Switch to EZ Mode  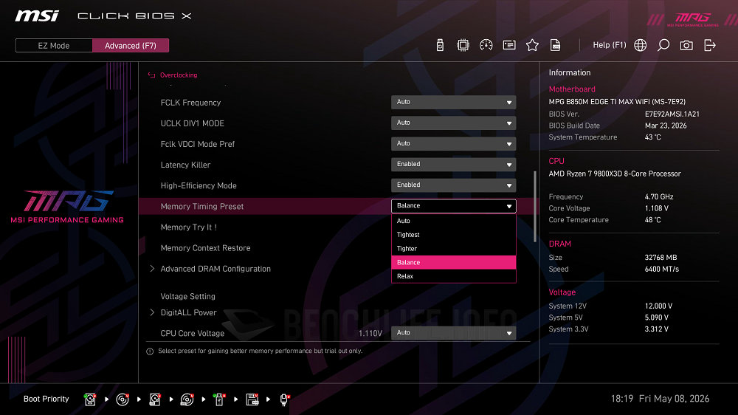(54, 46)
